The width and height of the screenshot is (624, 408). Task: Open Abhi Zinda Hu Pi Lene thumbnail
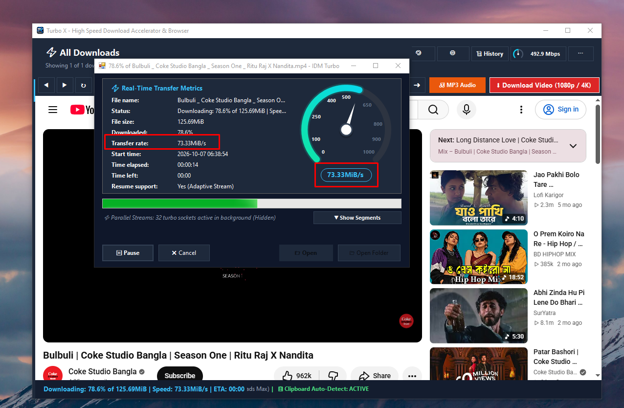pos(479,316)
